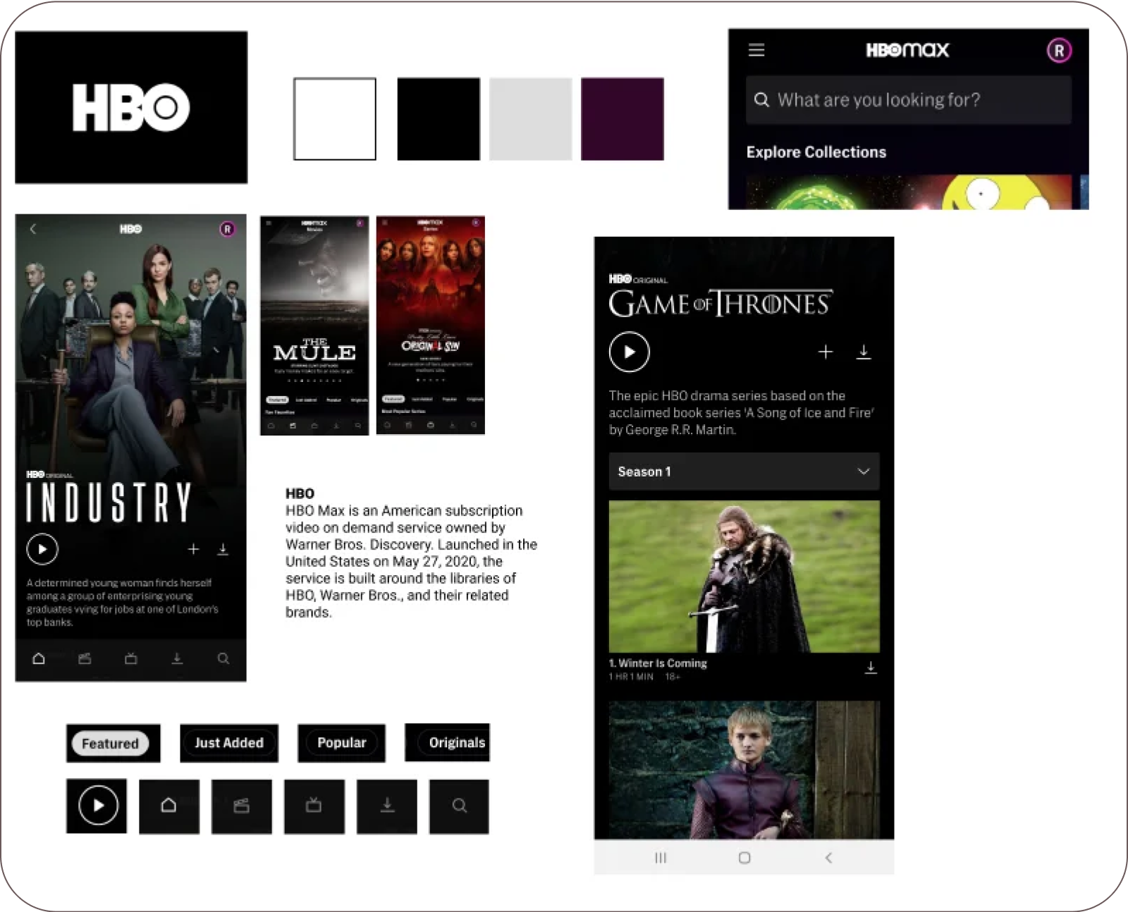Select the dark purple color swatch
1128x912 pixels.
click(622, 119)
